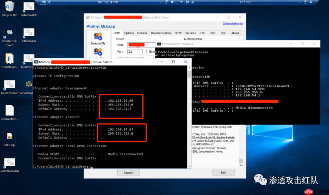Switch to the Login tab
The image size is (329, 195).
pyautogui.click(x=117, y=33)
